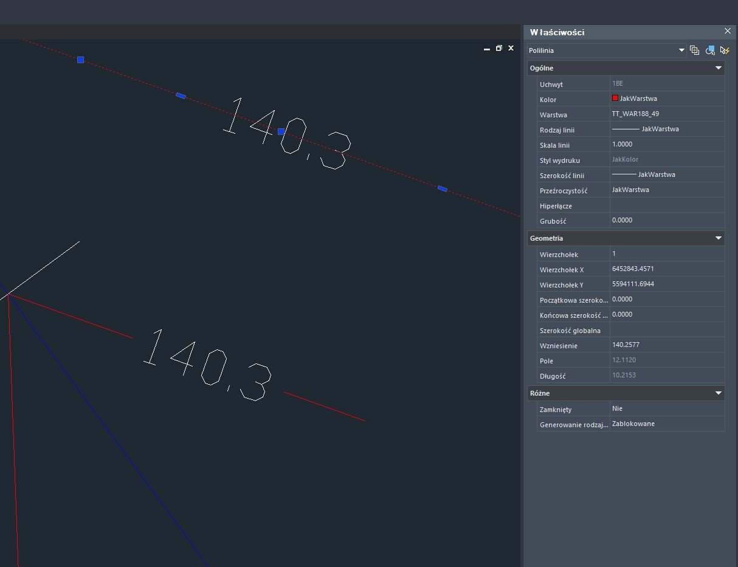This screenshot has width=738, height=567.
Task: Edit the Wzniesienie value 140.2577
Action: tap(667, 345)
